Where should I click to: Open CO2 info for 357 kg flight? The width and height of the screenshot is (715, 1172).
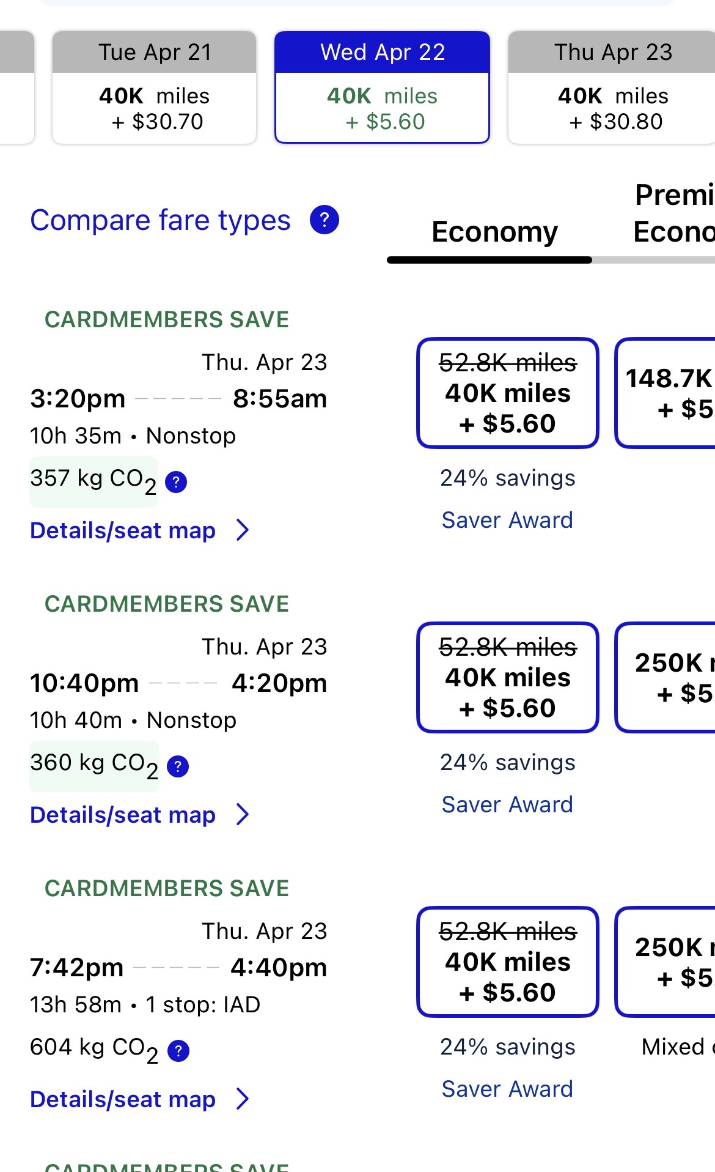(x=176, y=482)
